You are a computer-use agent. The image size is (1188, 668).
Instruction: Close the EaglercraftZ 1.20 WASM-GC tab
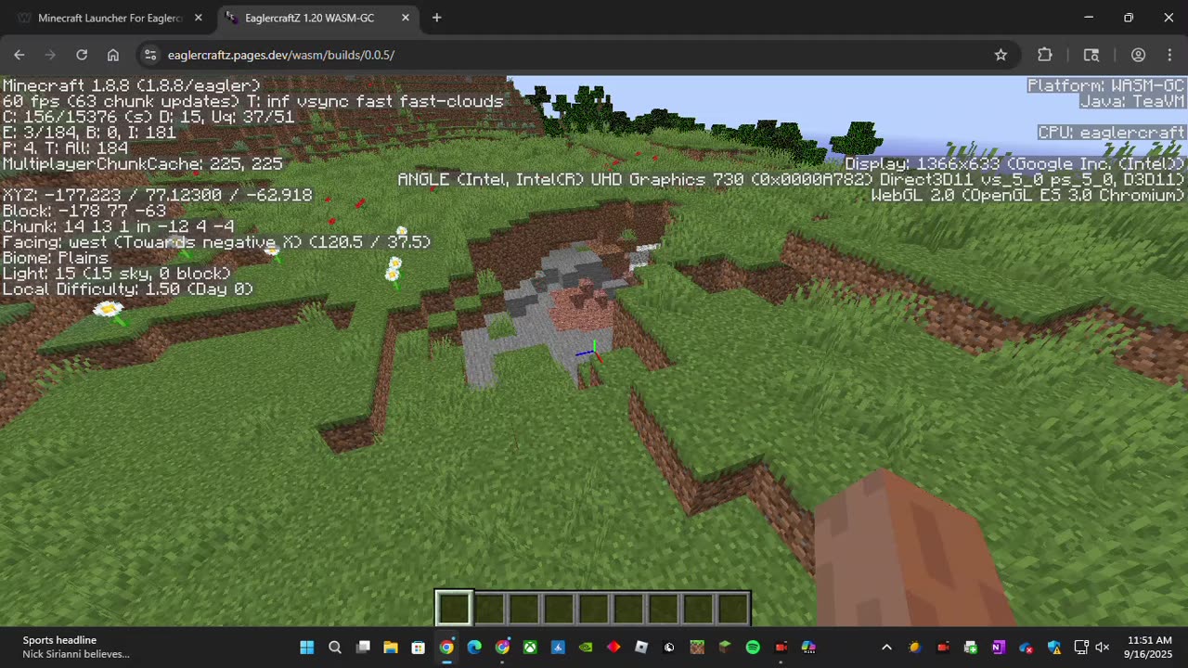(406, 18)
